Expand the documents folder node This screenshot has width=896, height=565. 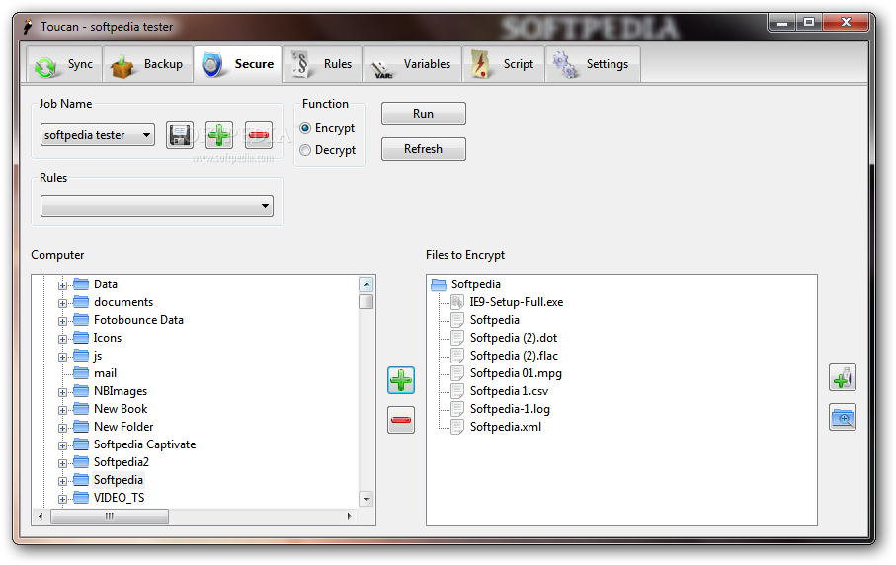click(x=62, y=303)
